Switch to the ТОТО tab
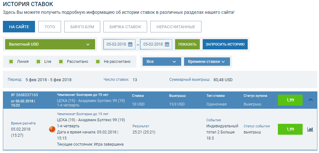The image size is (319, 153). point(50,27)
